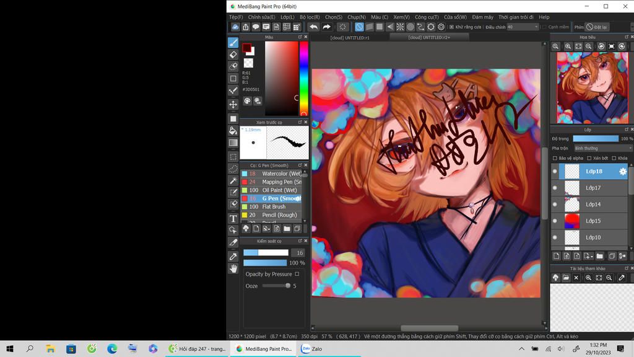Click the Đặt lại reset button

point(597,27)
